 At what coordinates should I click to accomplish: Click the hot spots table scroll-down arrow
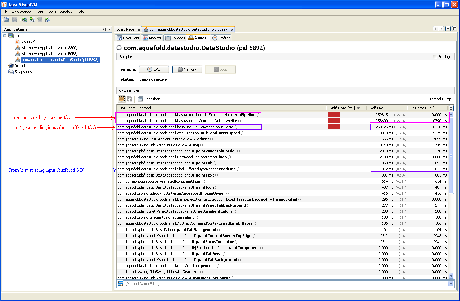[x=451, y=276]
